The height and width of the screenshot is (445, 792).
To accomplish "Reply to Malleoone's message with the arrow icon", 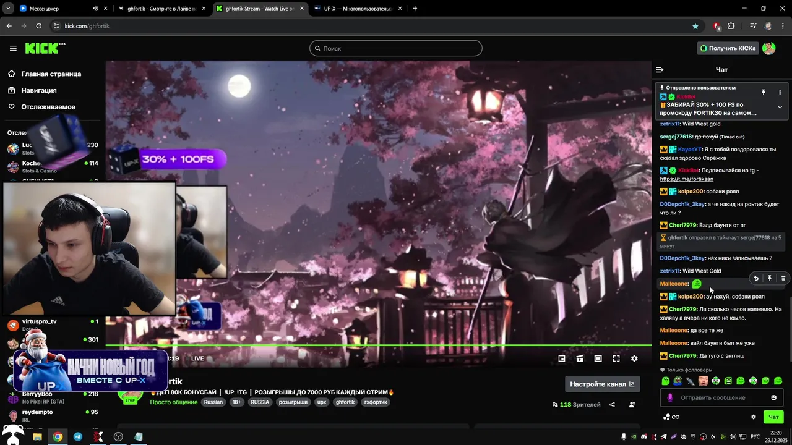I will pyautogui.click(x=756, y=278).
